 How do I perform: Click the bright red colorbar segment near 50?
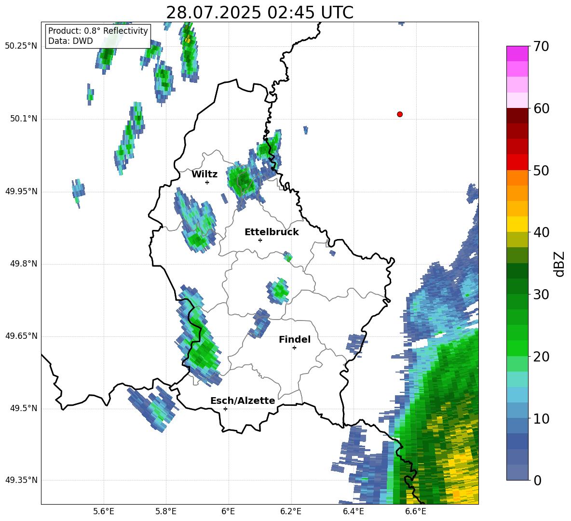[x=517, y=162]
